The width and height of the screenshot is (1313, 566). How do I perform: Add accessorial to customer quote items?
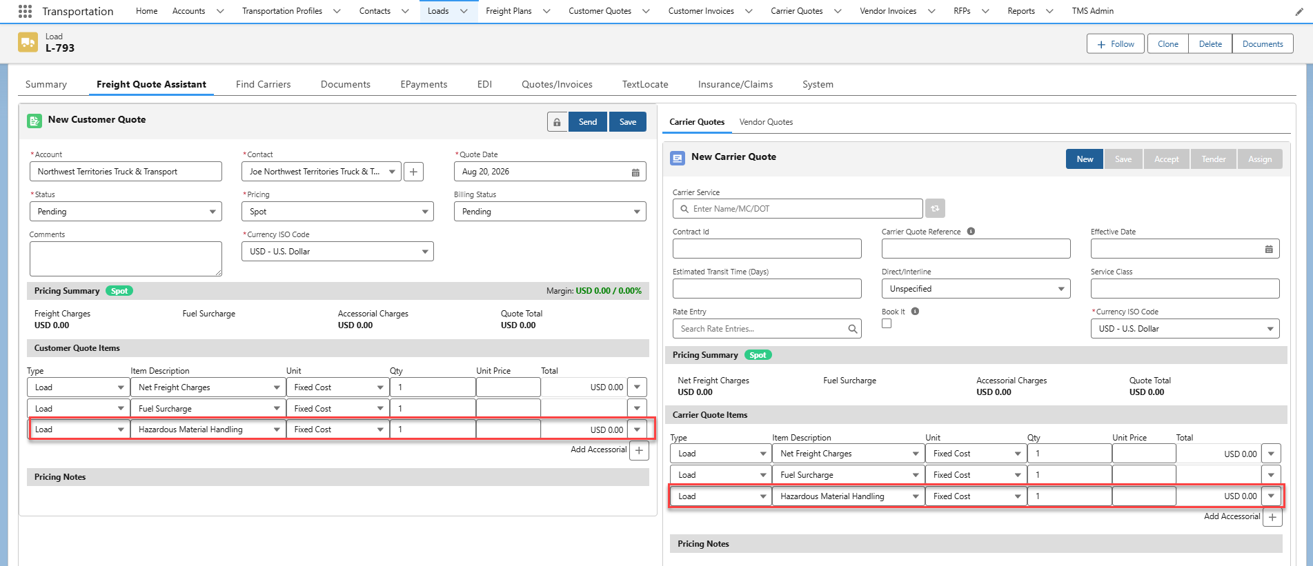[x=640, y=450]
